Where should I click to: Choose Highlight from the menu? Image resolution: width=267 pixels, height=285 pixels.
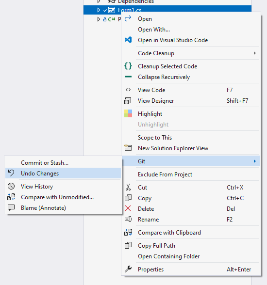[x=191, y=114]
